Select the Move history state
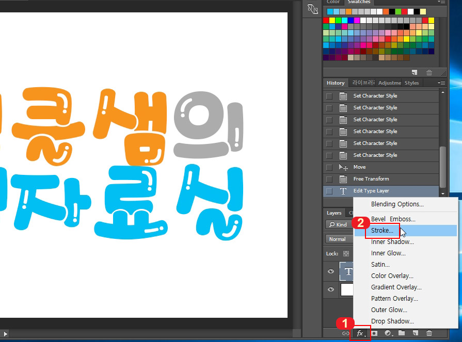Image resolution: width=462 pixels, height=342 pixels. coord(381,167)
